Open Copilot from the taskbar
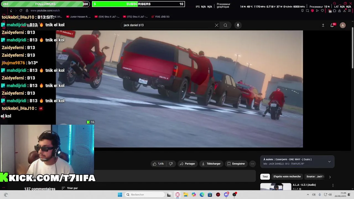Screen dimensions: 354x199 pyautogui.click(x=194, y=195)
